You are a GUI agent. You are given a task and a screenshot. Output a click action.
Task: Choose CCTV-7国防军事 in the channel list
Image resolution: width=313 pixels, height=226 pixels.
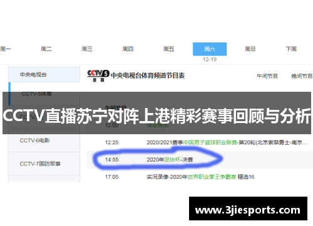pyautogui.click(x=40, y=164)
